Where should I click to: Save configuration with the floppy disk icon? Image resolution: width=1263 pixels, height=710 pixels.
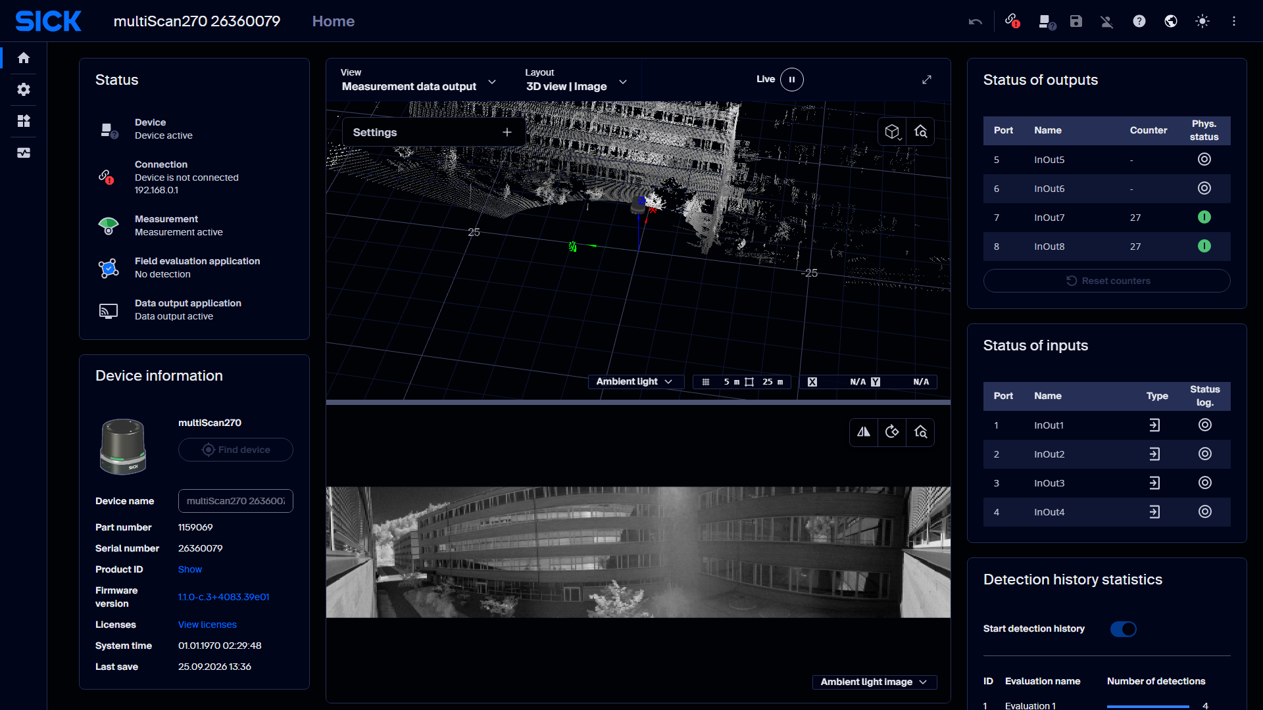point(1076,21)
